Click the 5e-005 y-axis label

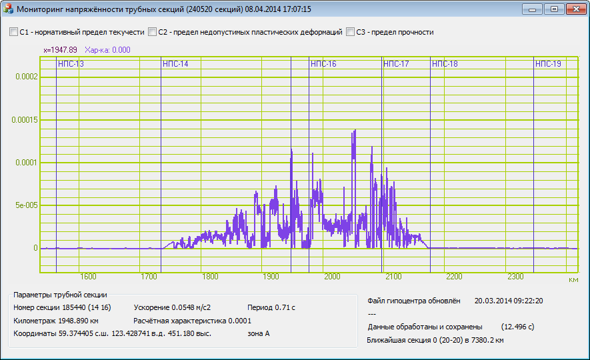[x=27, y=205]
